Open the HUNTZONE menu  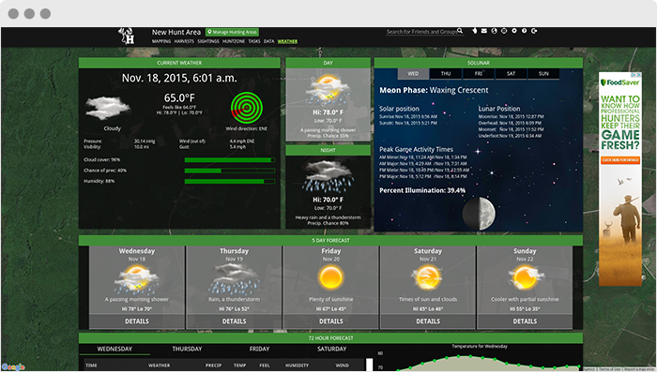(234, 41)
